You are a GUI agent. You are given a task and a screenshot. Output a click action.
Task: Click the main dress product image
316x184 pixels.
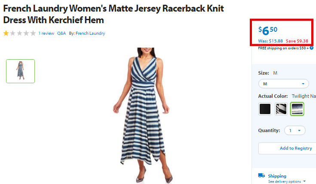tap(141, 116)
